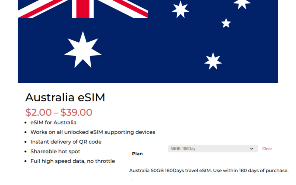Click the 'Works on all unlocked' bullet
The image size is (296, 185).
[93, 132]
